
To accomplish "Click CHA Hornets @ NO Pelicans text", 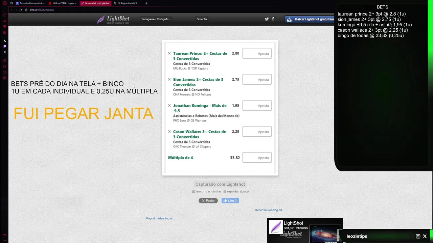I will pyautogui.click(x=192, y=94).
